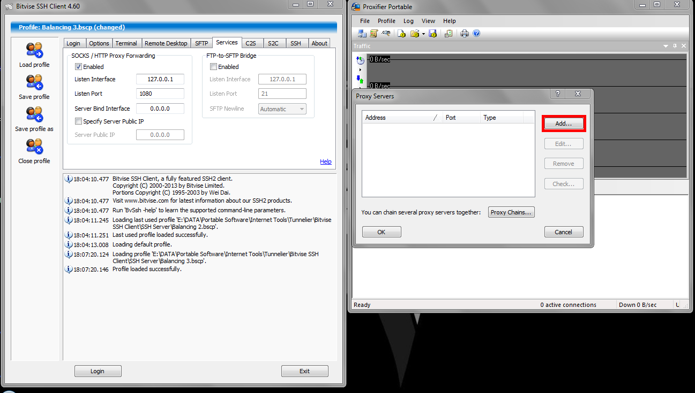Click the print icon in Proxifier toolbar
The height and width of the screenshot is (393, 695).
tap(464, 33)
